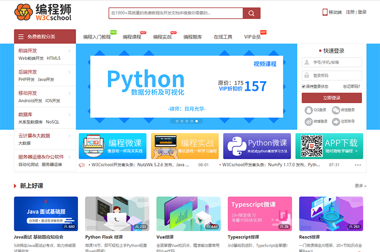Click the iOS开发 link

coord(53,101)
